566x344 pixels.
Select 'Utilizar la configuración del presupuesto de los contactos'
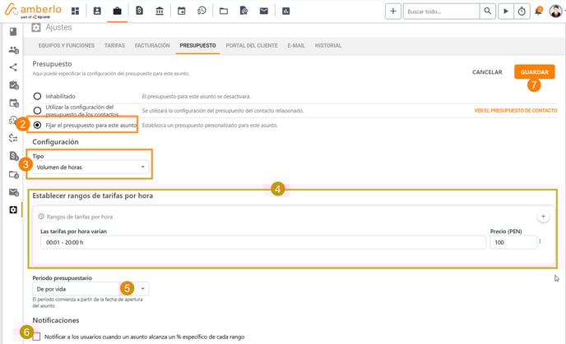[x=37, y=110]
